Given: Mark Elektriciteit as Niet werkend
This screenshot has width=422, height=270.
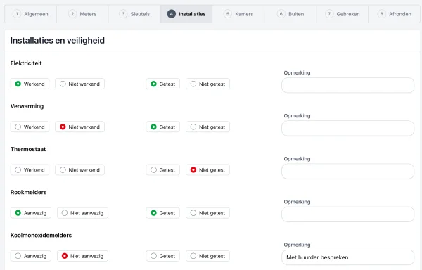Looking at the screenshot, I should coord(79,84).
